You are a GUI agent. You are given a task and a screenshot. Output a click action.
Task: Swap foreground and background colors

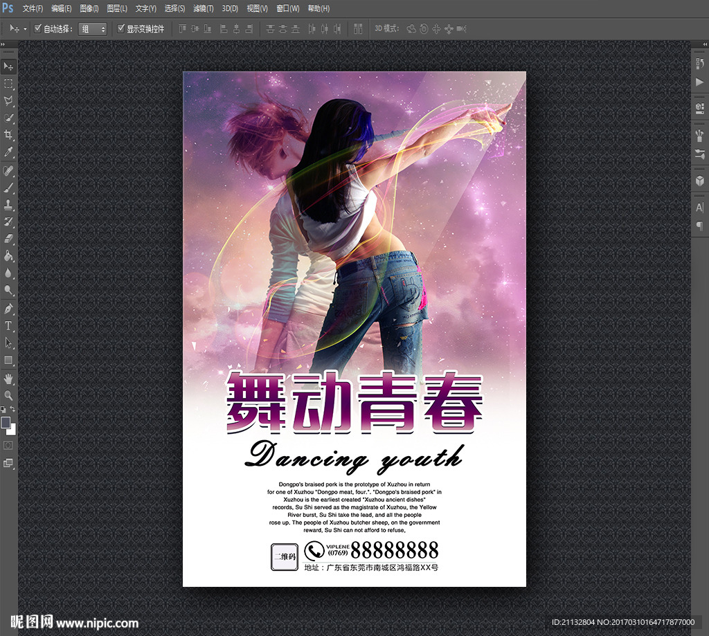pos(12,408)
